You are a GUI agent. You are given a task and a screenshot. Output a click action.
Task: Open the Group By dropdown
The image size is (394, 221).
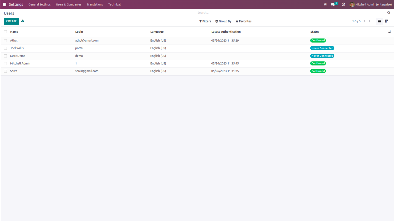pyautogui.click(x=223, y=21)
